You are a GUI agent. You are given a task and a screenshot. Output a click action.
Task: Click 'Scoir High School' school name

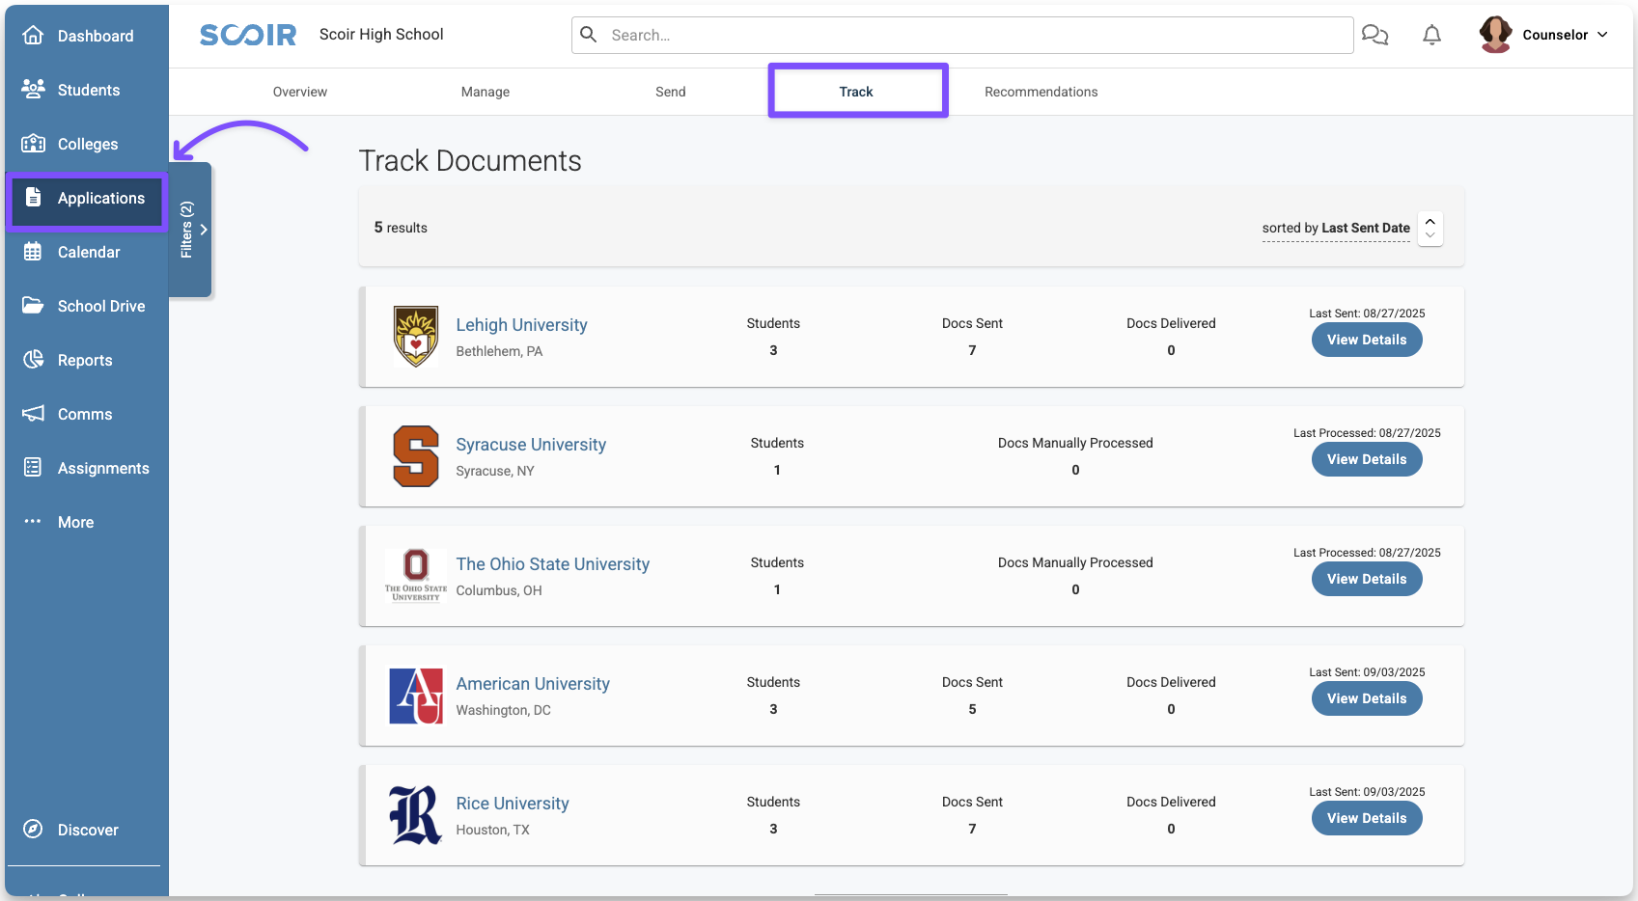tap(381, 35)
